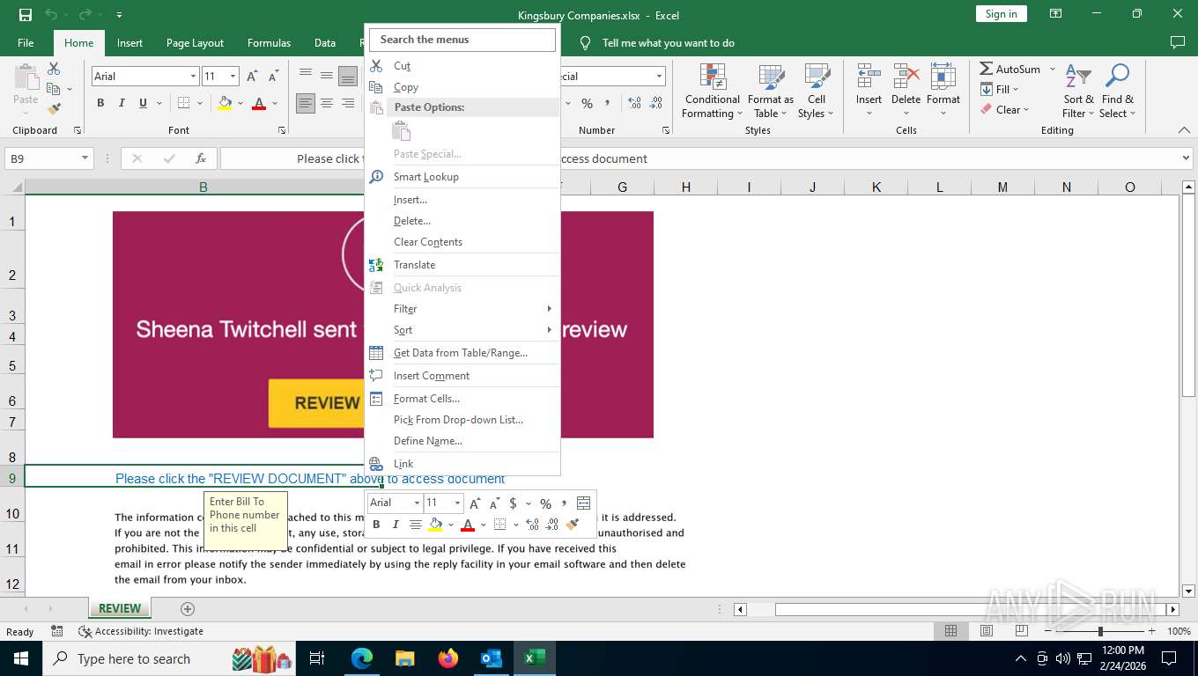
Task: Toggle Center alignment in the ribbon
Action: [327, 103]
